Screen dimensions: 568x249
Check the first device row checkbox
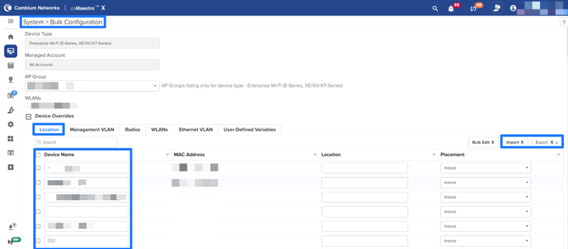pyautogui.click(x=38, y=168)
